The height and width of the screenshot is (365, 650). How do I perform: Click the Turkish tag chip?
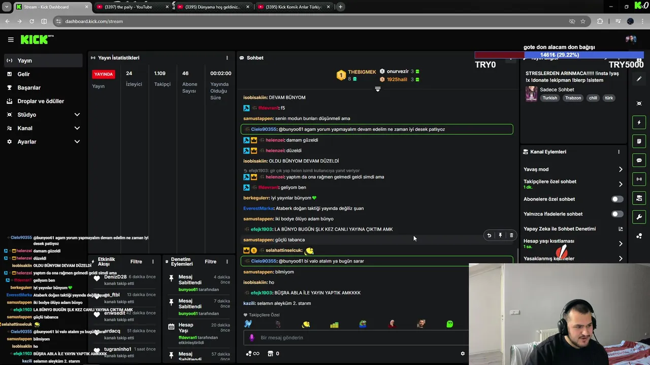(x=549, y=98)
